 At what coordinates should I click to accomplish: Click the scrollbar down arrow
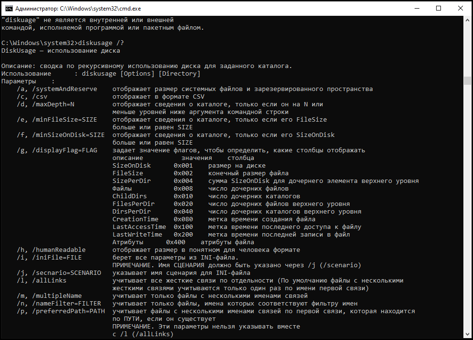click(467, 334)
